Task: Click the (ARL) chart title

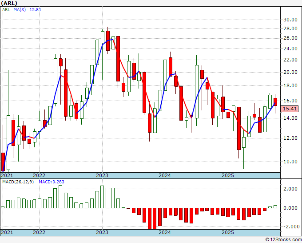Action: pyautogui.click(x=9, y=3)
